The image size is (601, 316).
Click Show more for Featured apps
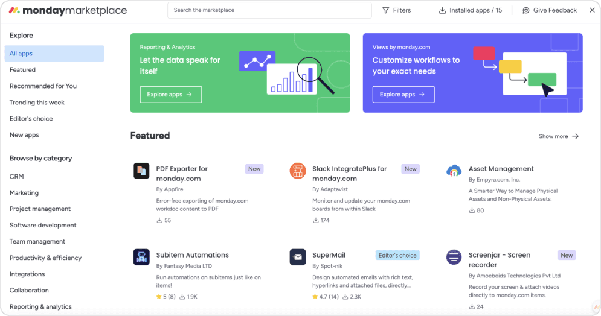pyautogui.click(x=559, y=136)
